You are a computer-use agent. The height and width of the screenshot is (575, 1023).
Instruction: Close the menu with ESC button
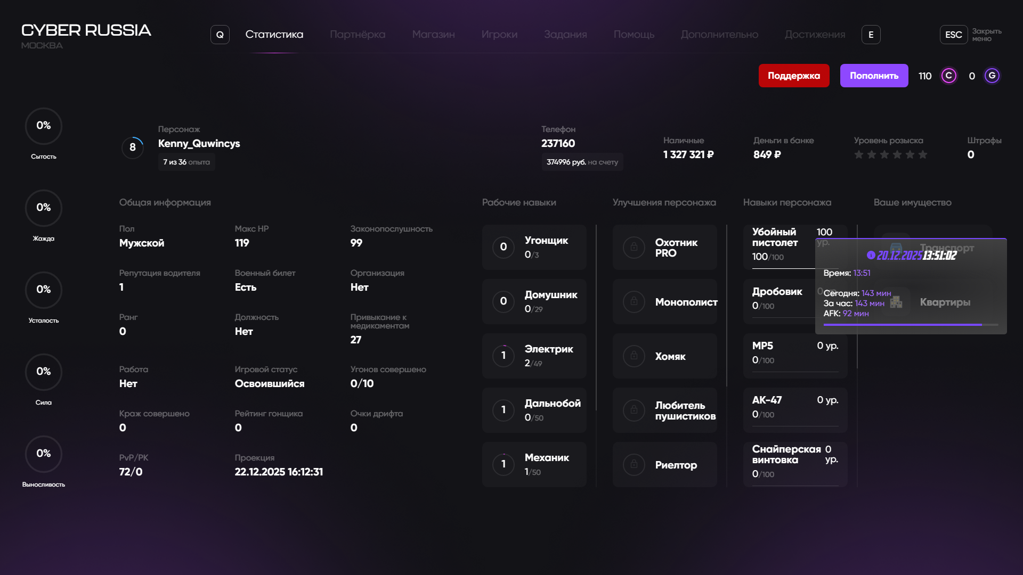point(953,35)
